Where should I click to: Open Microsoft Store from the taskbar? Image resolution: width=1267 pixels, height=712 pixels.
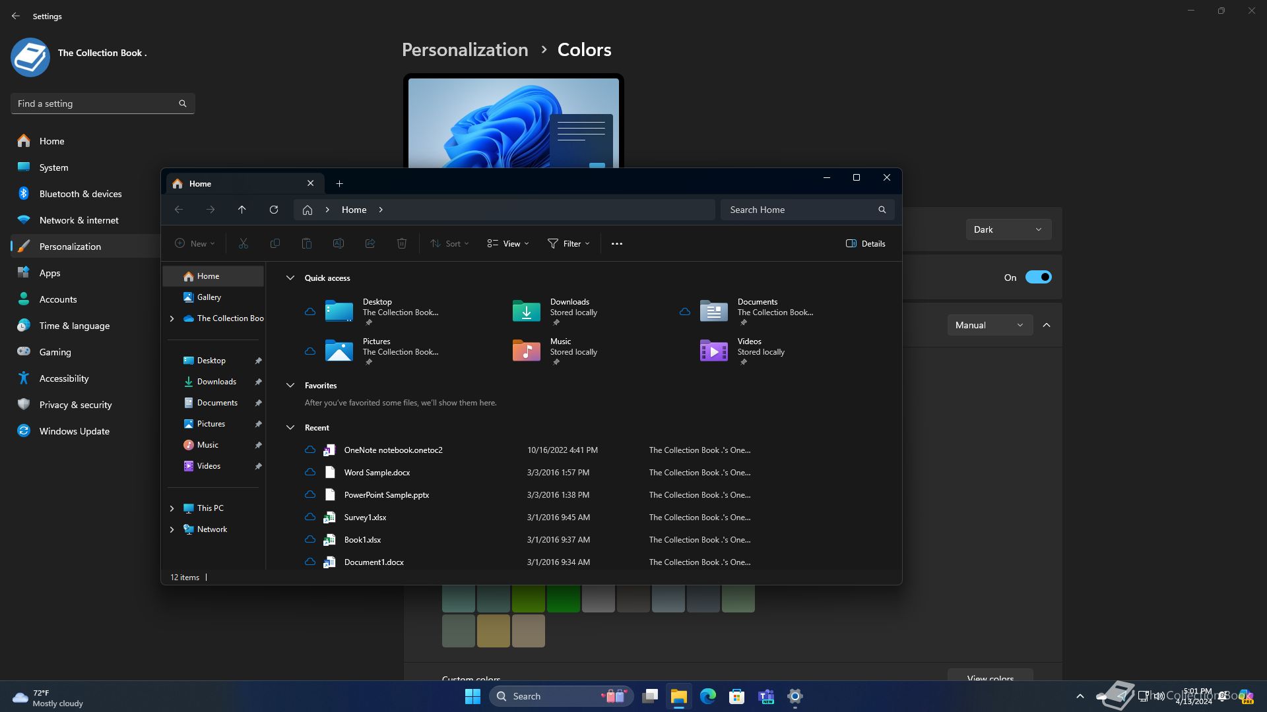click(x=737, y=696)
